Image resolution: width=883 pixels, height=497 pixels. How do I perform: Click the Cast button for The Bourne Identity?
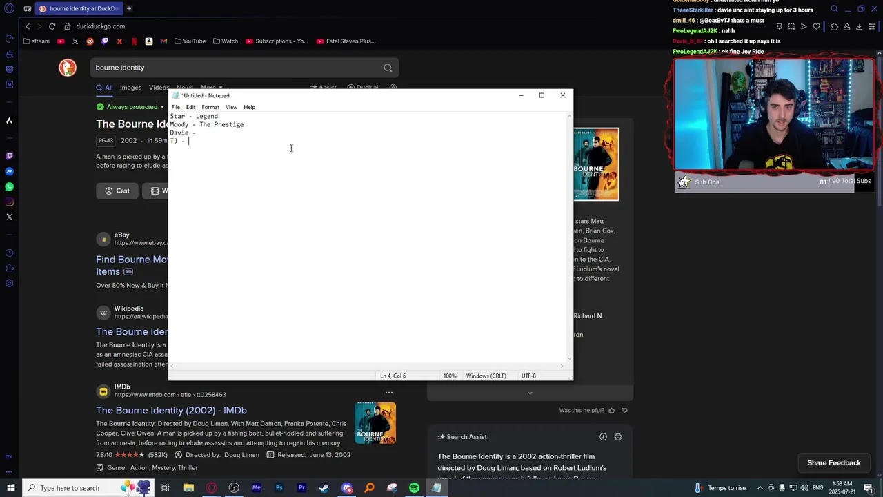(x=117, y=191)
